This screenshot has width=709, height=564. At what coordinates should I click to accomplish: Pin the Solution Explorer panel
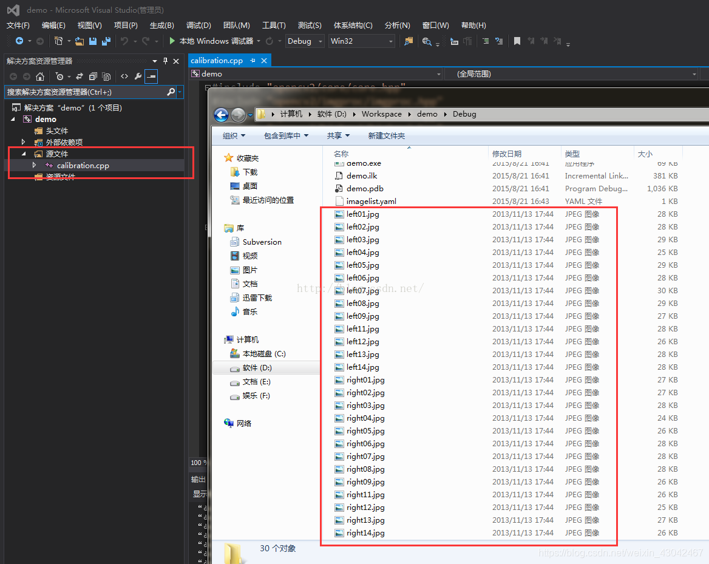click(166, 61)
